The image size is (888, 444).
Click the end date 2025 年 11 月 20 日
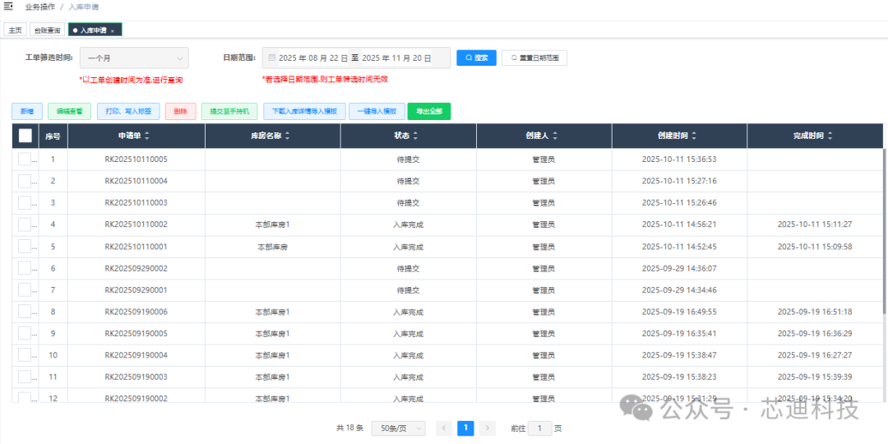pos(396,58)
